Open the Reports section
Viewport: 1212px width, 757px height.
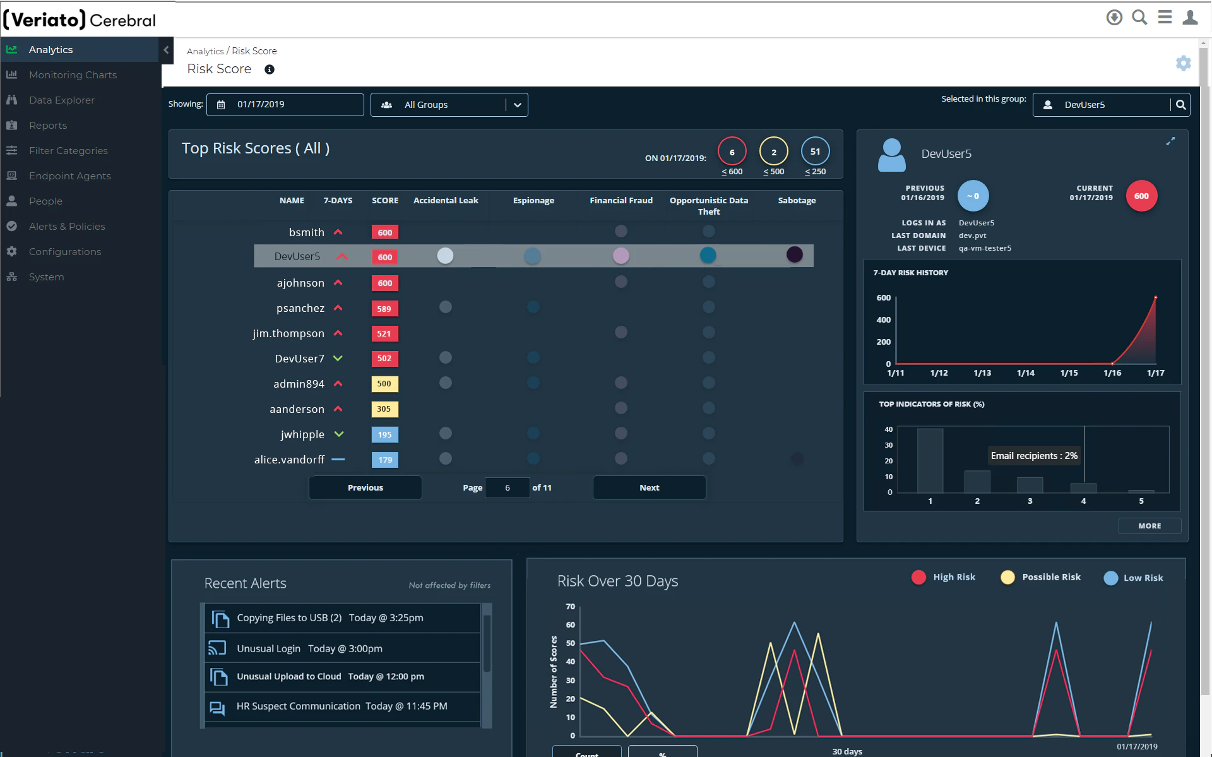point(48,125)
